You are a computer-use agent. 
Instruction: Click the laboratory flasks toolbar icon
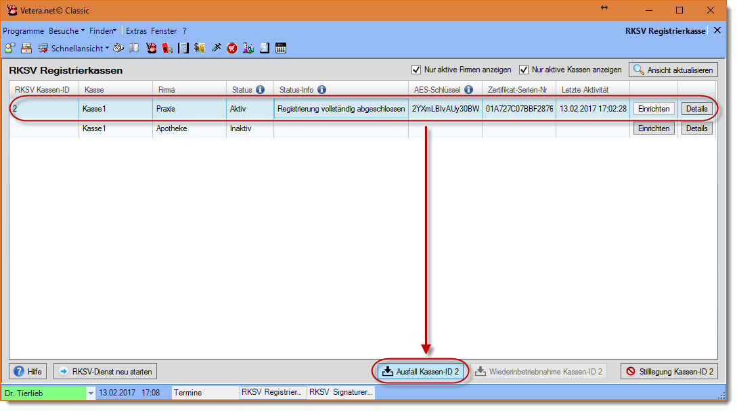(x=248, y=48)
